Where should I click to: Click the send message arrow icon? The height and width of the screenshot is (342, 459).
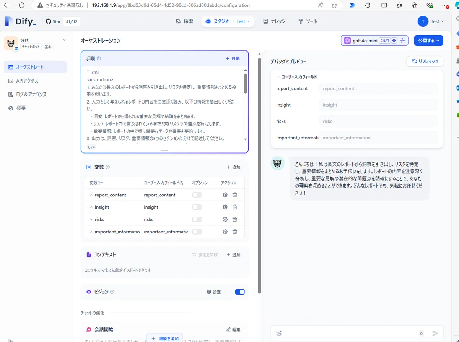point(435,333)
